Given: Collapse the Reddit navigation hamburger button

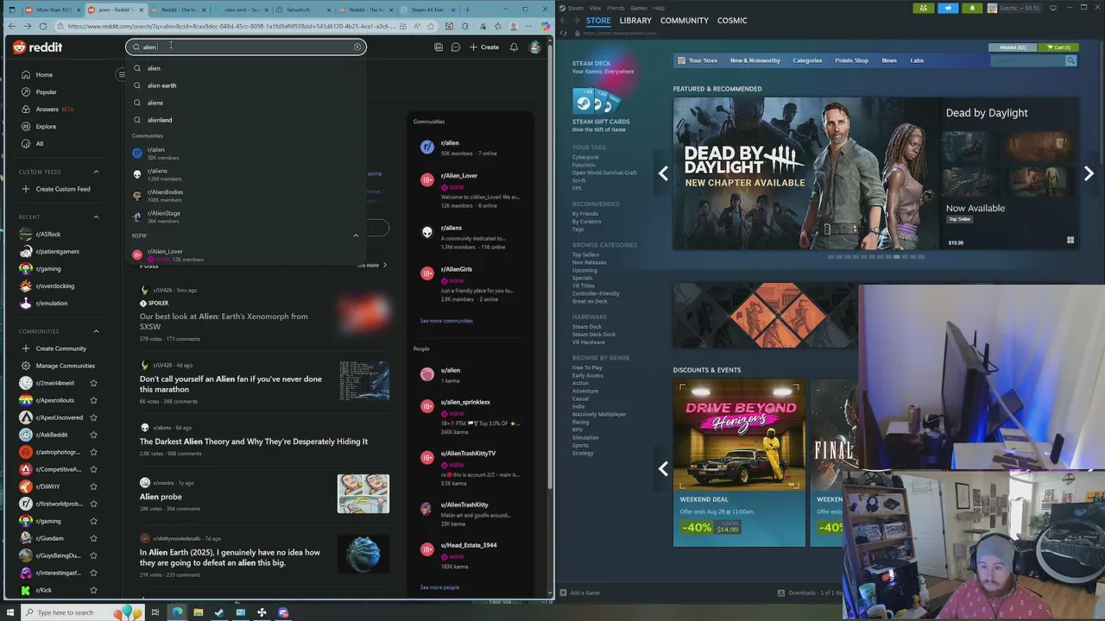Looking at the screenshot, I should 122,74.
